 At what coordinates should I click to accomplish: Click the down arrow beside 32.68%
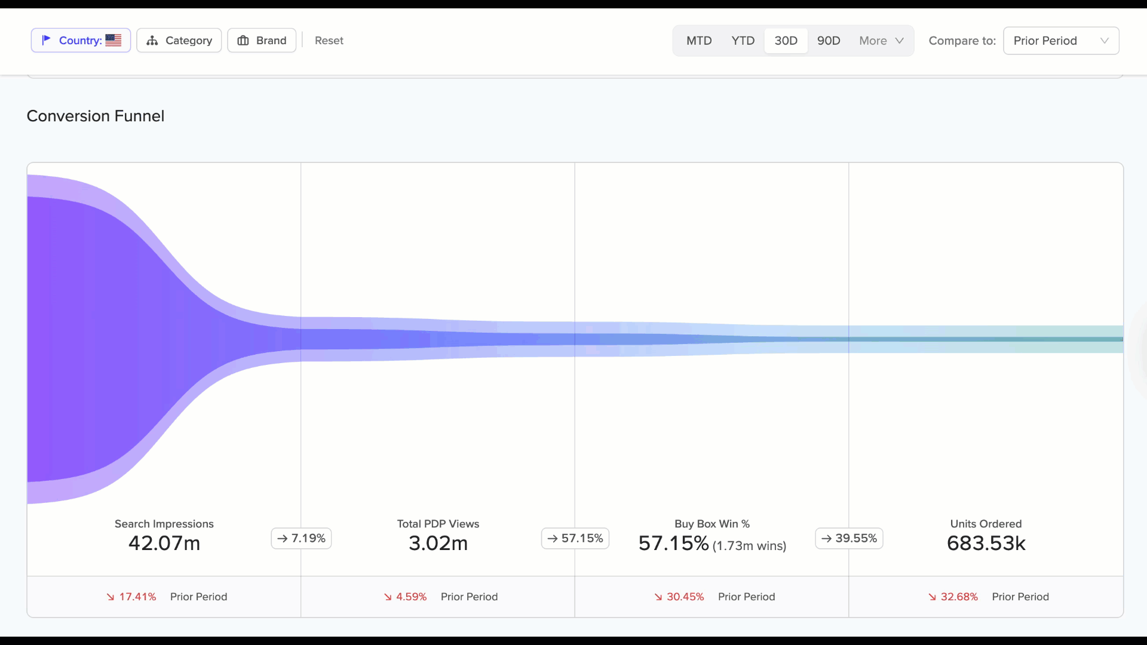click(933, 597)
